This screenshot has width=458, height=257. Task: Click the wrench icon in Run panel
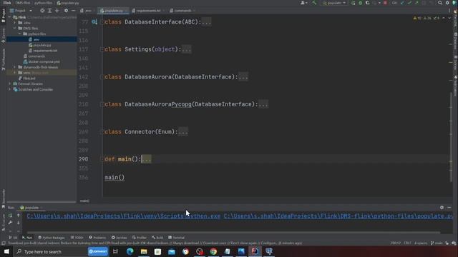(x=11, y=223)
